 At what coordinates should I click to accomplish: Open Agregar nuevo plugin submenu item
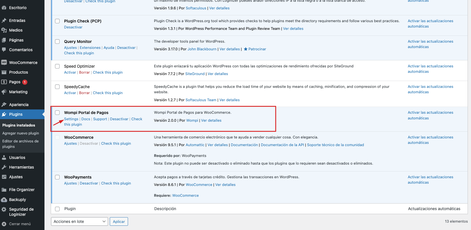21,133
